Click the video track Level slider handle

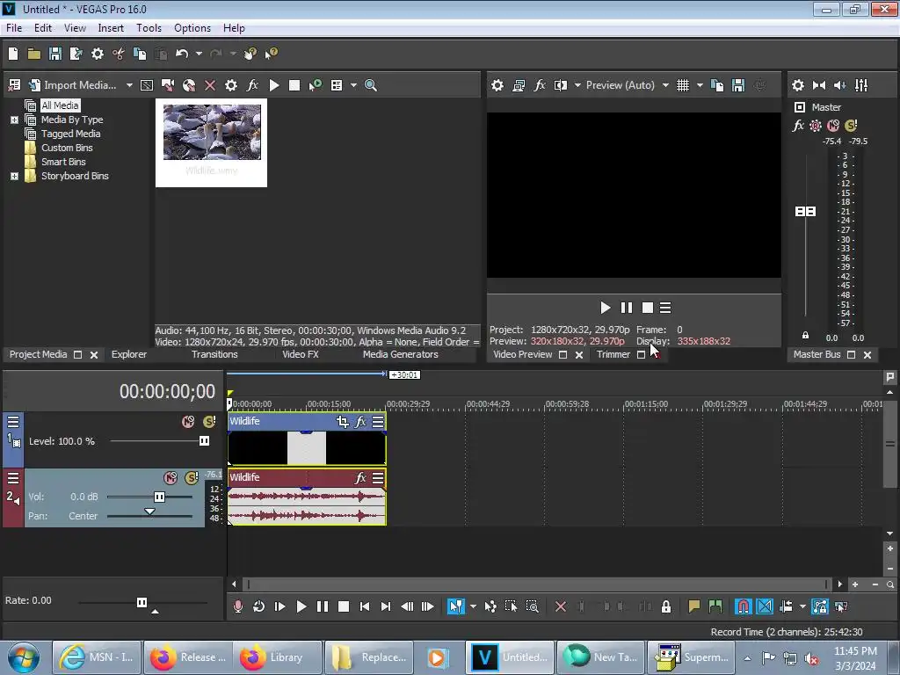pos(204,441)
